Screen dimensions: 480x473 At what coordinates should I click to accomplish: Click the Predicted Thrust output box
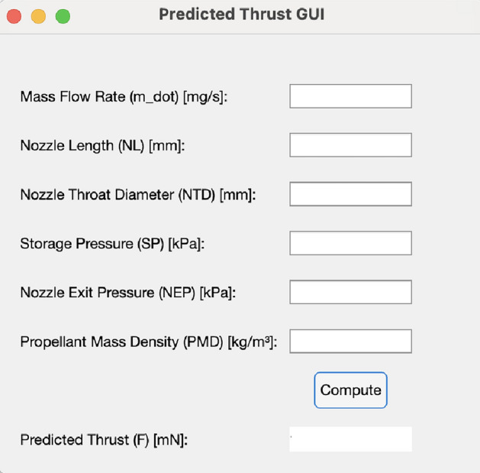pyautogui.click(x=350, y=439)
